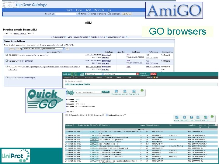Open the Page size dropdown in QuickGO
219x164 pixels.
click(x=105, y=115)
